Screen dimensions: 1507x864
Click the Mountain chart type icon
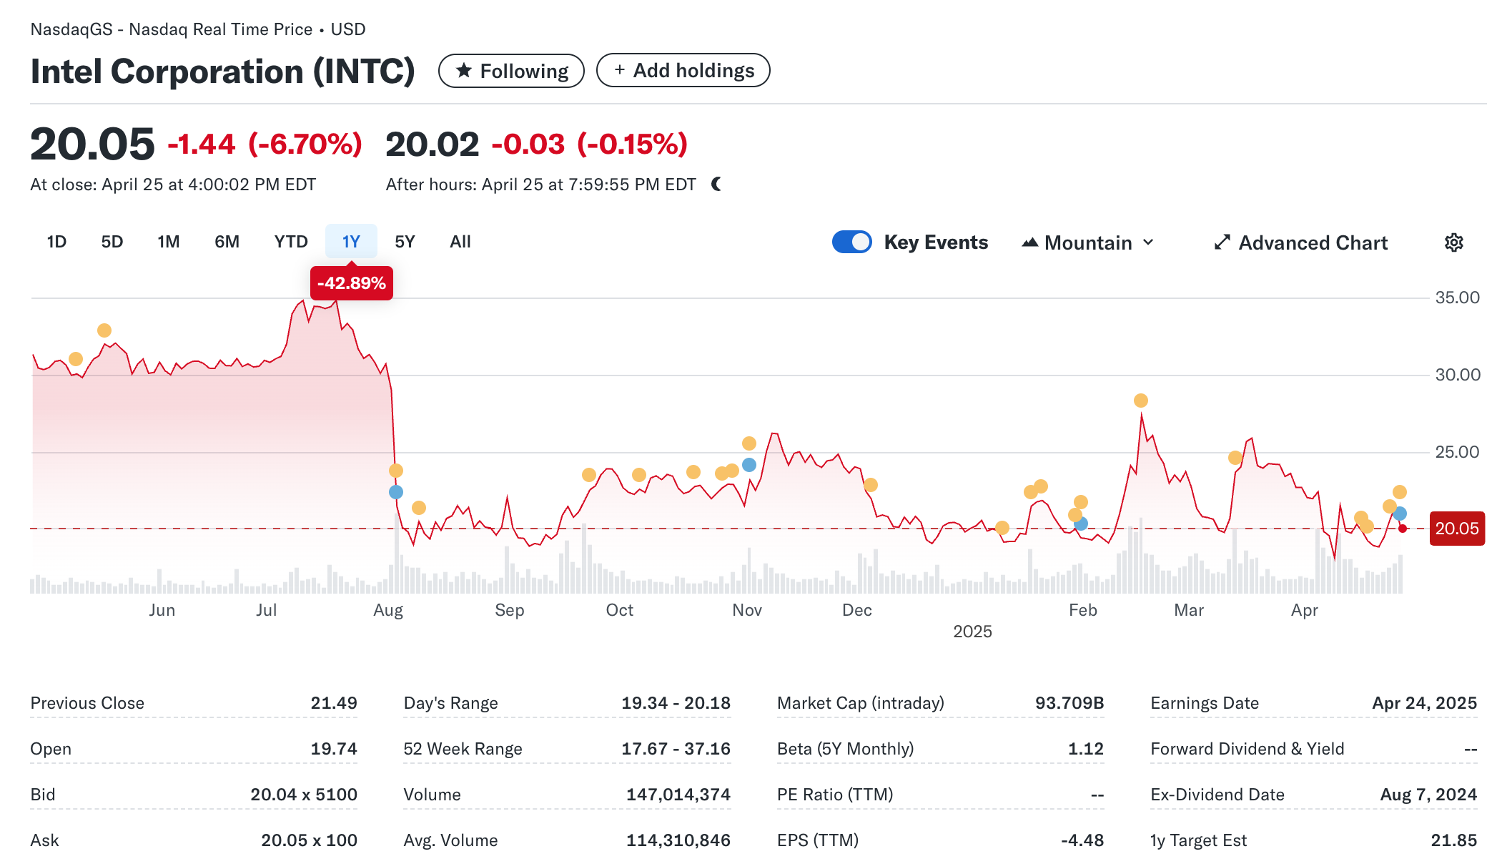(x=1029, y=242)
